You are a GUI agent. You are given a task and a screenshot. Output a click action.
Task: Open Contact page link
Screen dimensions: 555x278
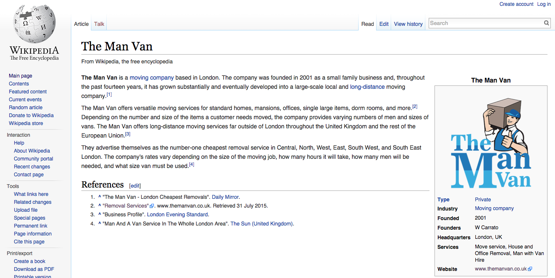click(29, 175)
